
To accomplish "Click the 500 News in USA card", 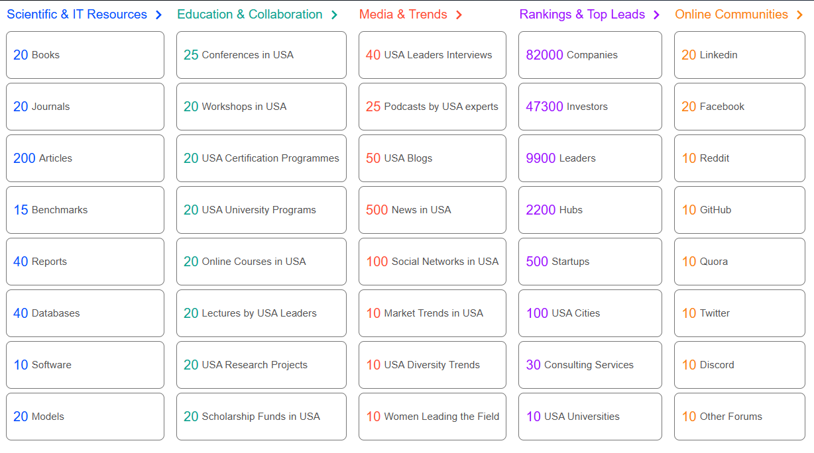I will tap(432, 210).
